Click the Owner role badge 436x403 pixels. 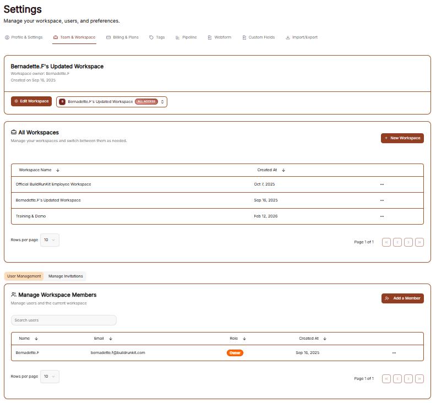(235, 353)
